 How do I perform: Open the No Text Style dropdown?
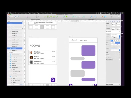(113, 32)
